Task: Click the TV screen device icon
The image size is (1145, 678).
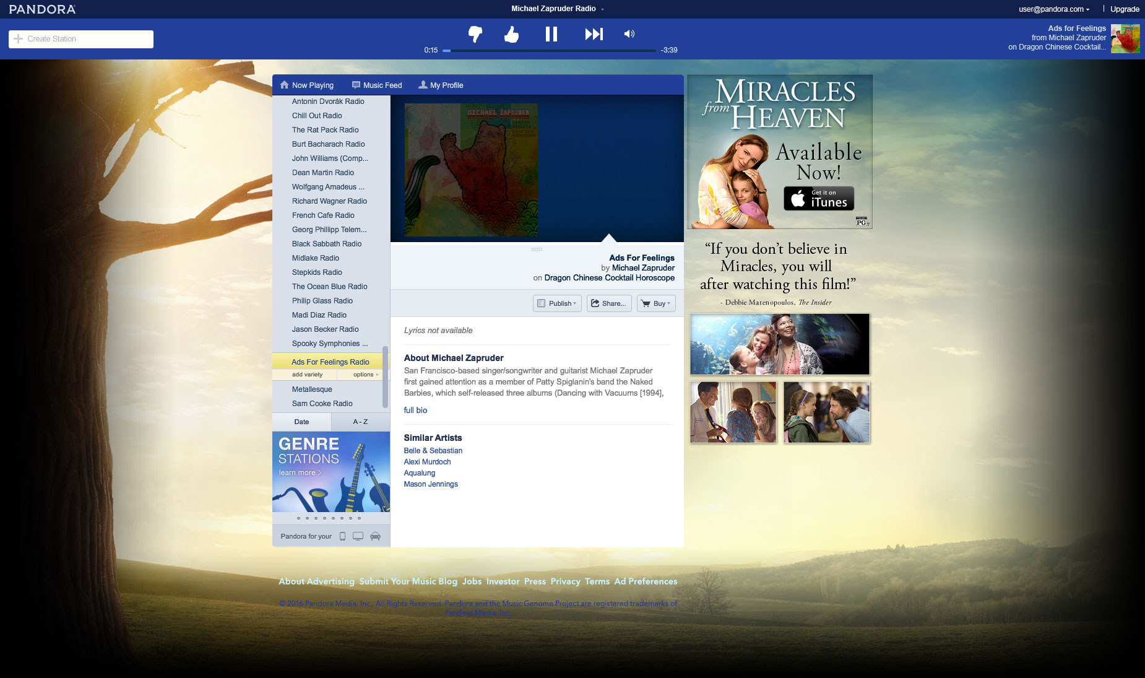Action: click(x=358, y=536)
